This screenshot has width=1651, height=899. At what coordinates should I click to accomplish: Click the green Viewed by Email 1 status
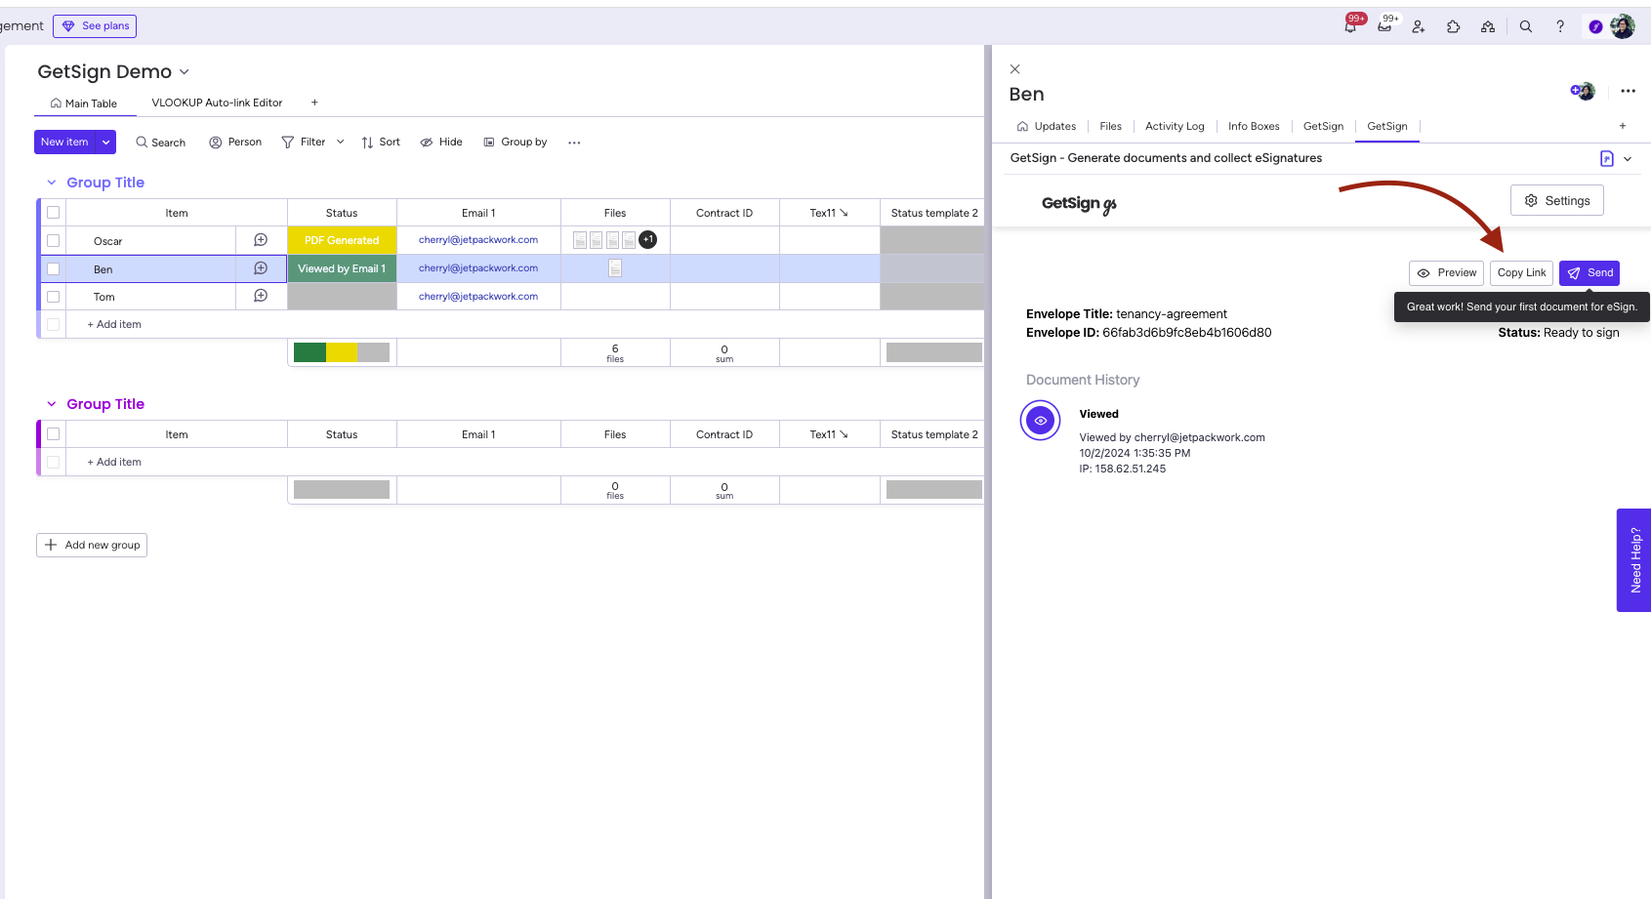click(x=342, y=268)
